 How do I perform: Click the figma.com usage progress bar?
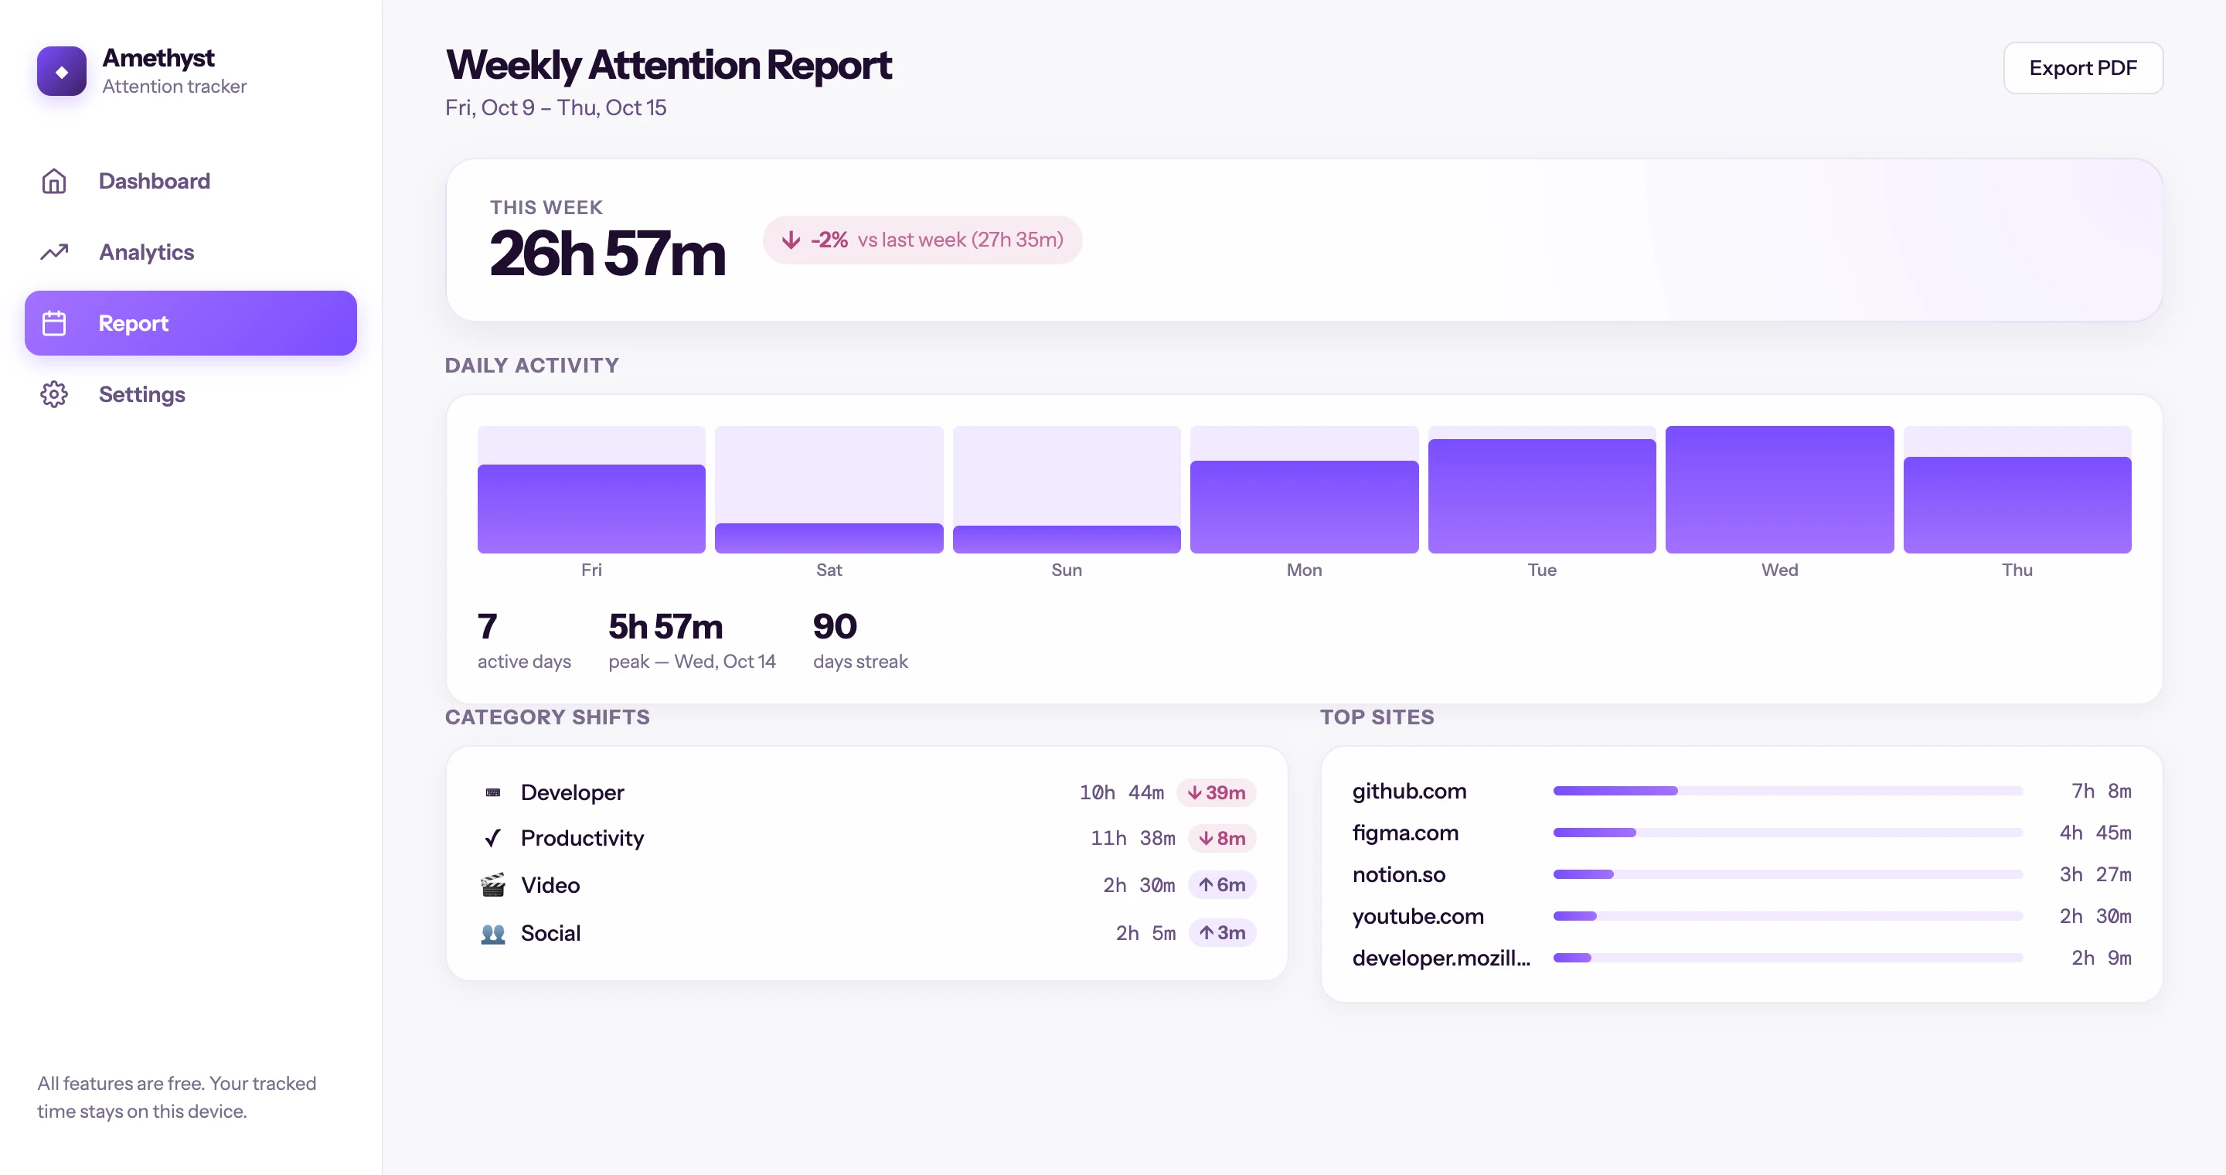click(1788, 832)
